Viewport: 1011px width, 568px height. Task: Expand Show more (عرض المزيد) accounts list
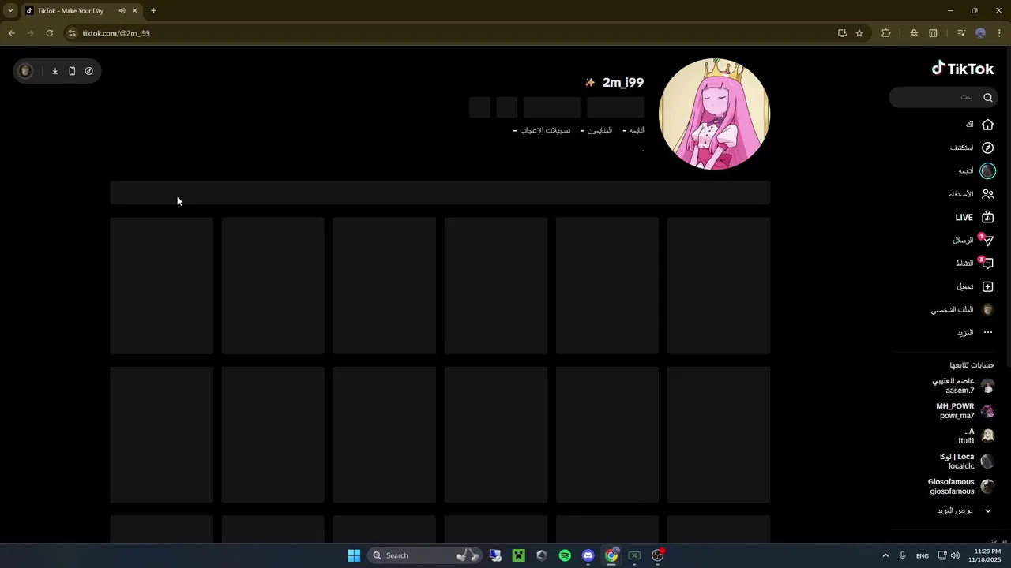point(964,511)
